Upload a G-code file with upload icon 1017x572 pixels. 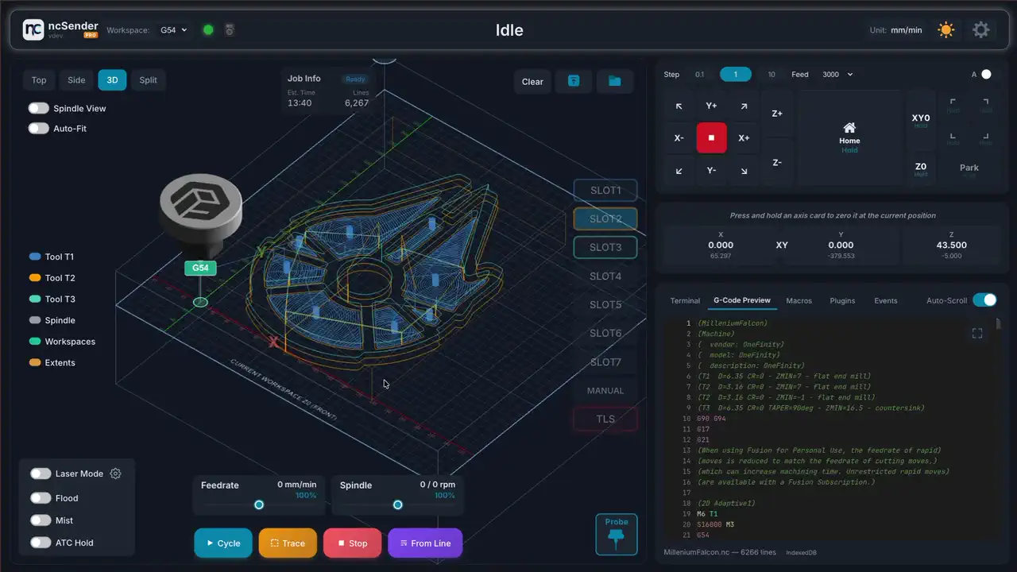pyautogui.click(x=573, y=81)
